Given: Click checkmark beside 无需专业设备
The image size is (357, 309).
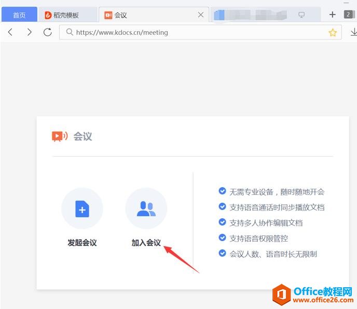Looking at the screenshot, I should pos(222,191).
